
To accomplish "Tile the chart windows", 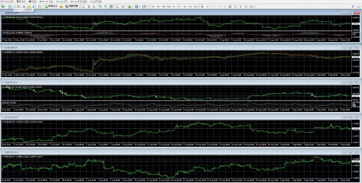I will pos(111,6).
